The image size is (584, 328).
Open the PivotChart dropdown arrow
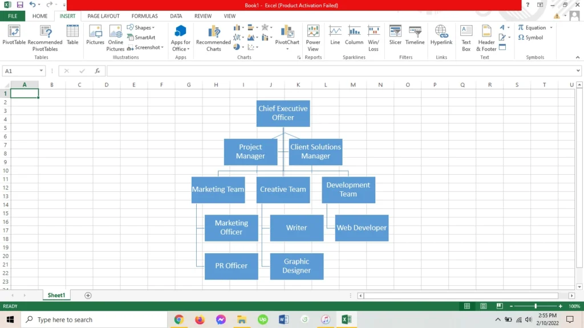click(287, 49)
